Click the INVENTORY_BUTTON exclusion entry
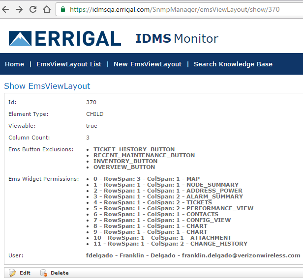303x279 pixels. pos(125,161)
